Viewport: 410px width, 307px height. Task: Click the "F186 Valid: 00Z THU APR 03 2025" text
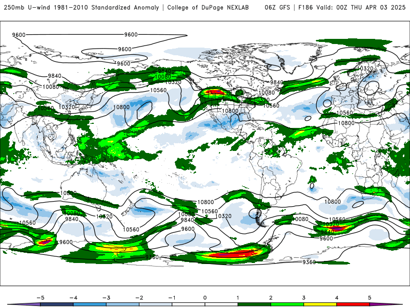(352, 7)
